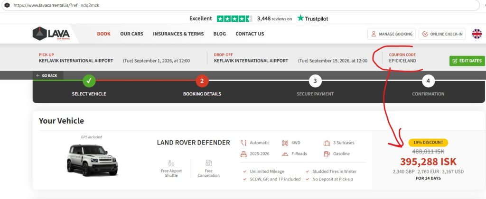Click the CONFIRMATION step label
The image size is (486, 199).
click(428, 94)
